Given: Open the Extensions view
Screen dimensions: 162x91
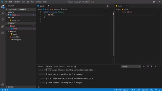Looking at the screenshot, I should point(3,33).
